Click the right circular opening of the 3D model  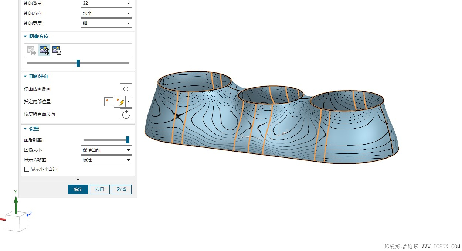tap(347, 100)
